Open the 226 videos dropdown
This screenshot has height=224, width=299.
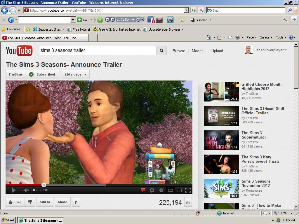[x=76, y=74]
